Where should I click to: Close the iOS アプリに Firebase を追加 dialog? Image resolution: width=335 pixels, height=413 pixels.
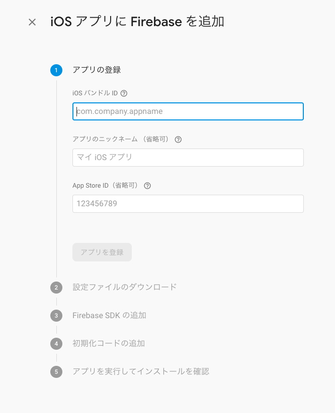click(x=32, y=22)
